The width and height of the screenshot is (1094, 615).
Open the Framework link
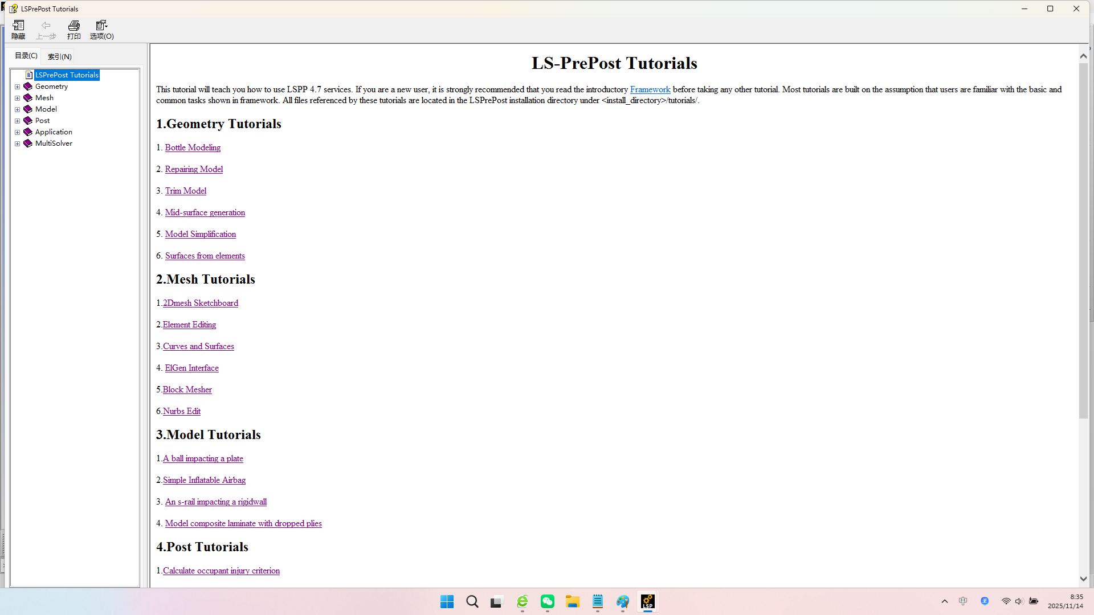(650, 89)
